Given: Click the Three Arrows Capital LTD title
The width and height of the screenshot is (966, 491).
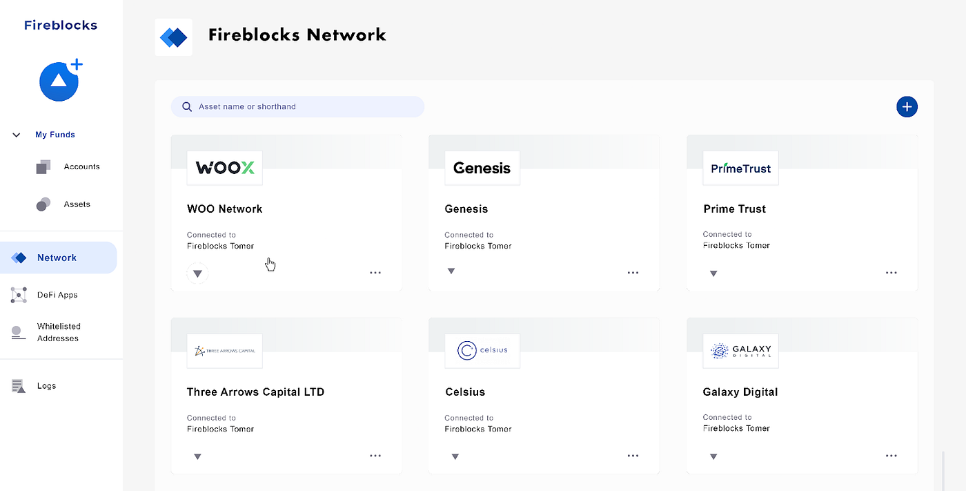Looking at the screenshot, I should tap(255, 392).
